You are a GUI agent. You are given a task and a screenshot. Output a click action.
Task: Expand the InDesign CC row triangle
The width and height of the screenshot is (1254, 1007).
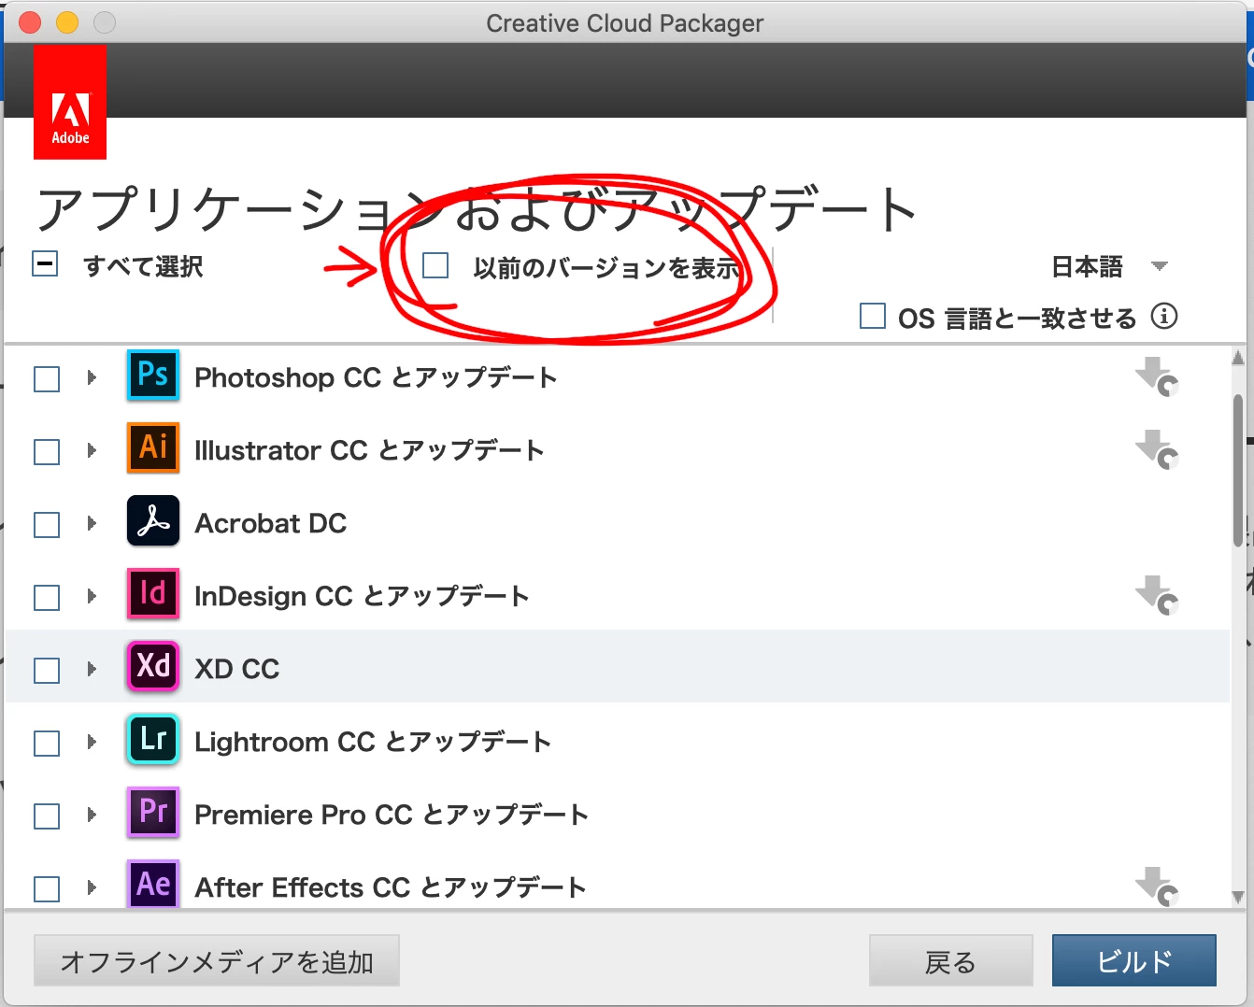click(92, 596)
